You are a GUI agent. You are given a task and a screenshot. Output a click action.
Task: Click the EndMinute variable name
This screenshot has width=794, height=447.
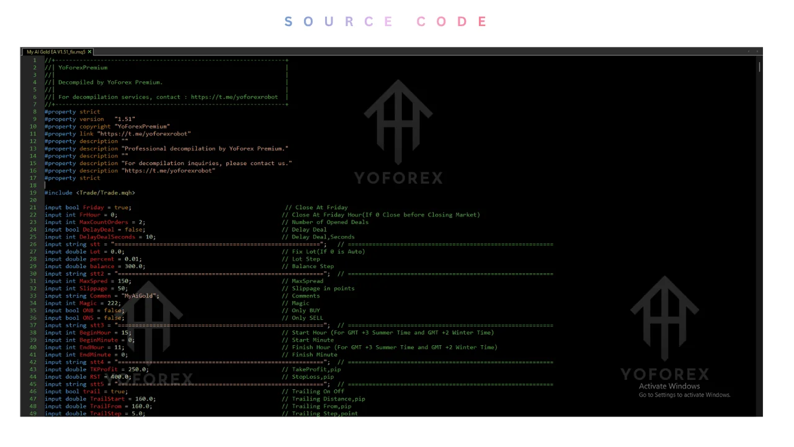95,355
